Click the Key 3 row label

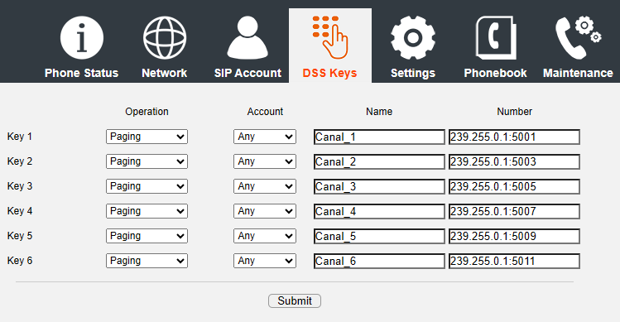pos(20,186)
